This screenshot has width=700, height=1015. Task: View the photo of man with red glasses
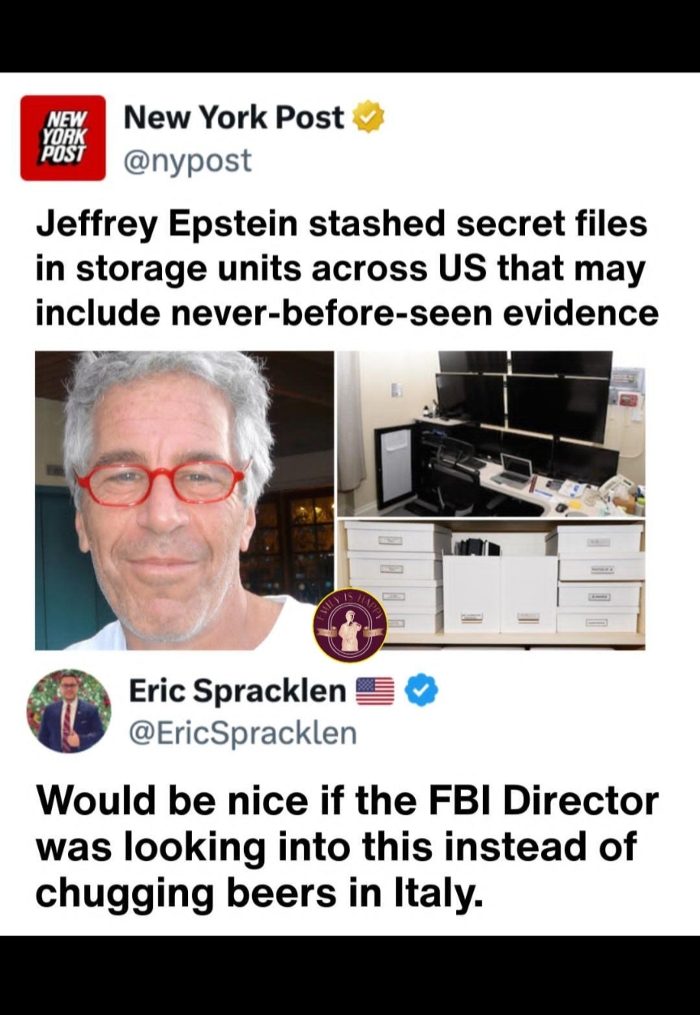click(184, 500)
